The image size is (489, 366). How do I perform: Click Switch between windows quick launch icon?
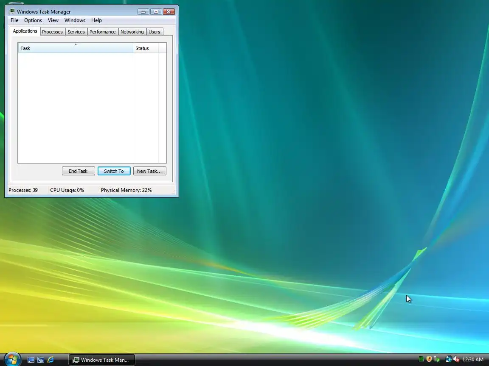(x=41, y=360)
